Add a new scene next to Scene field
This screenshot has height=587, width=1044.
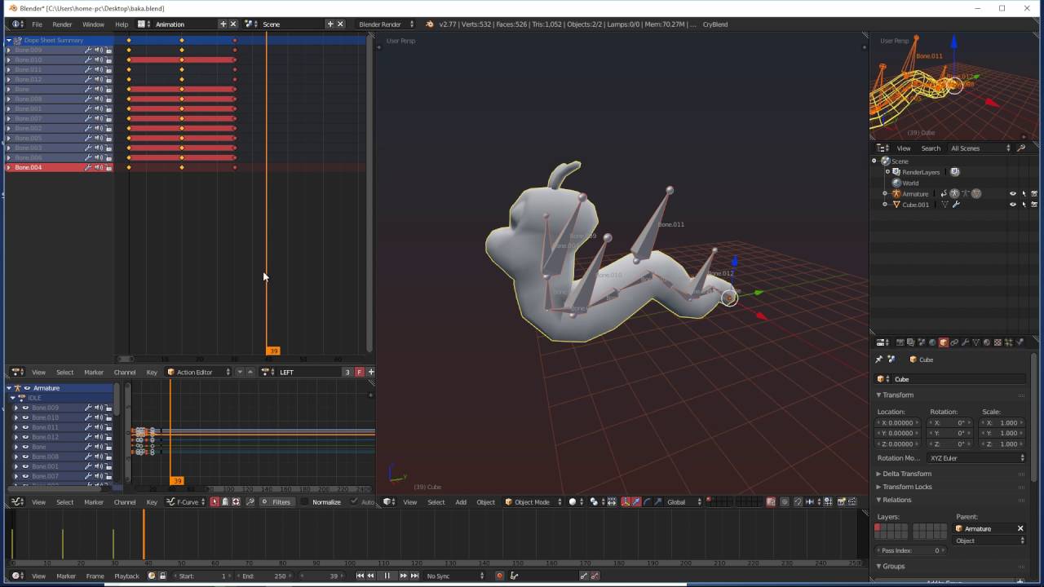(x=330, y=24)
